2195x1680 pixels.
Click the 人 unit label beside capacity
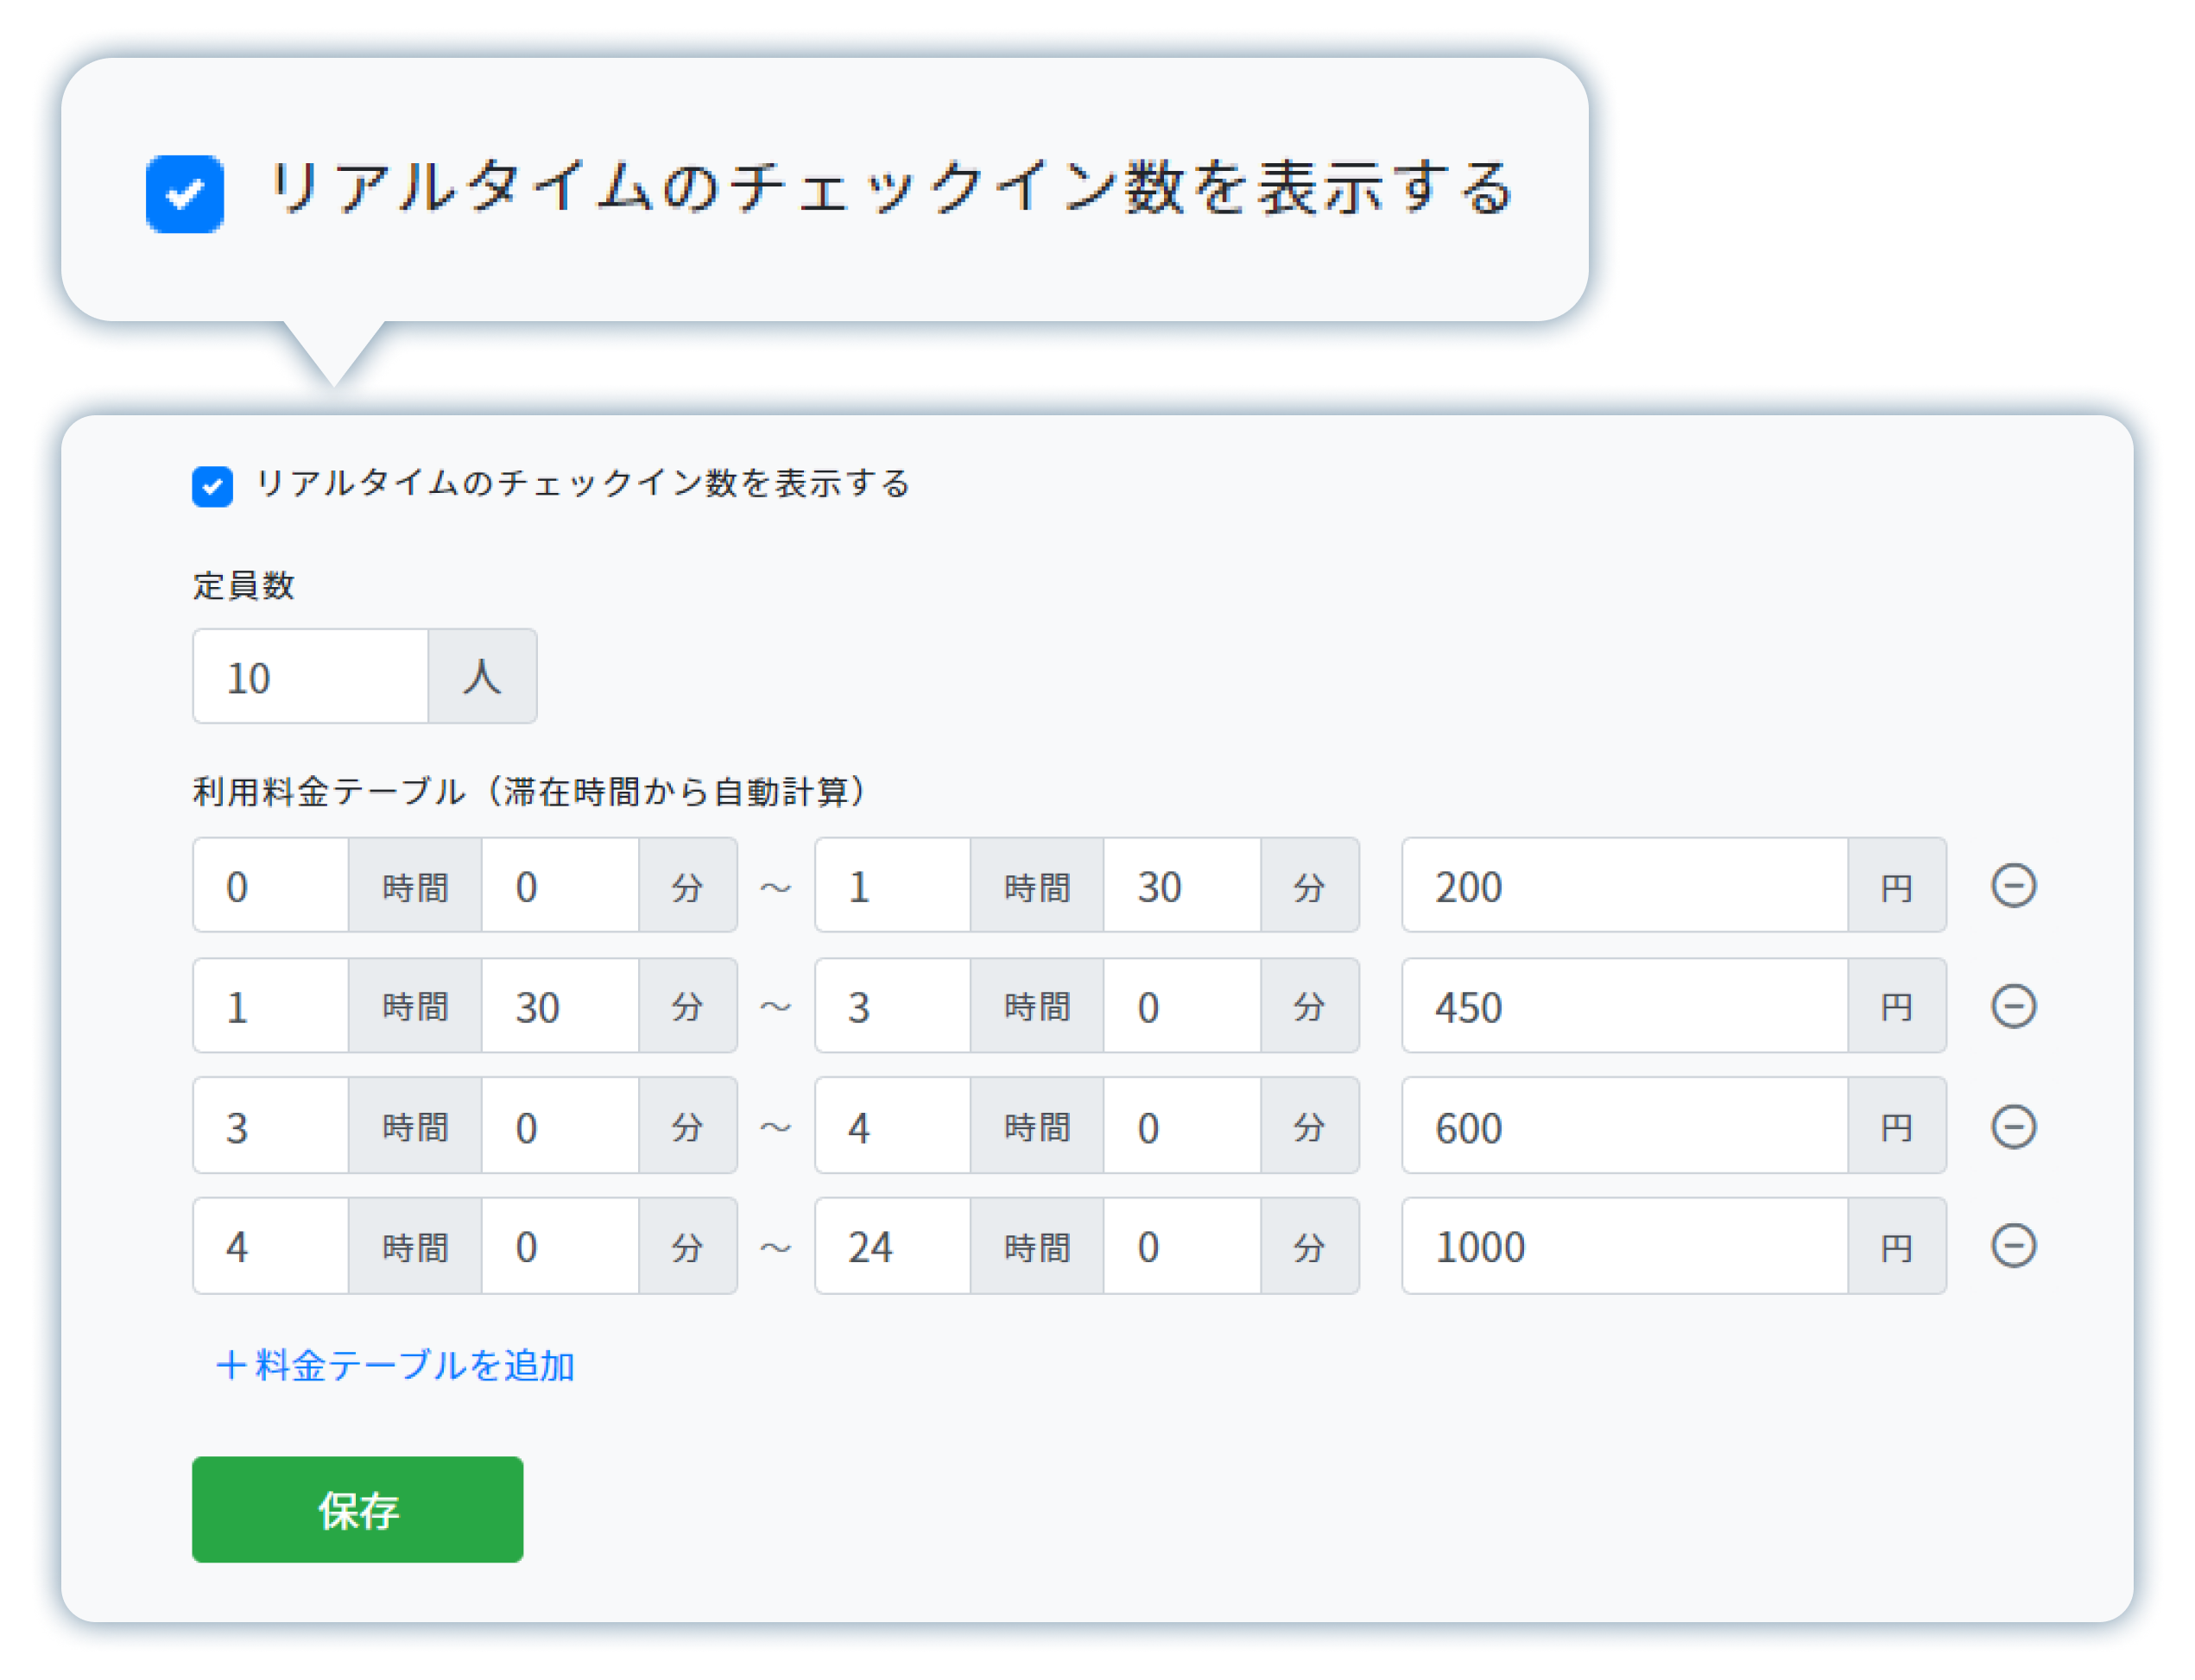click(x=482, y=677)
